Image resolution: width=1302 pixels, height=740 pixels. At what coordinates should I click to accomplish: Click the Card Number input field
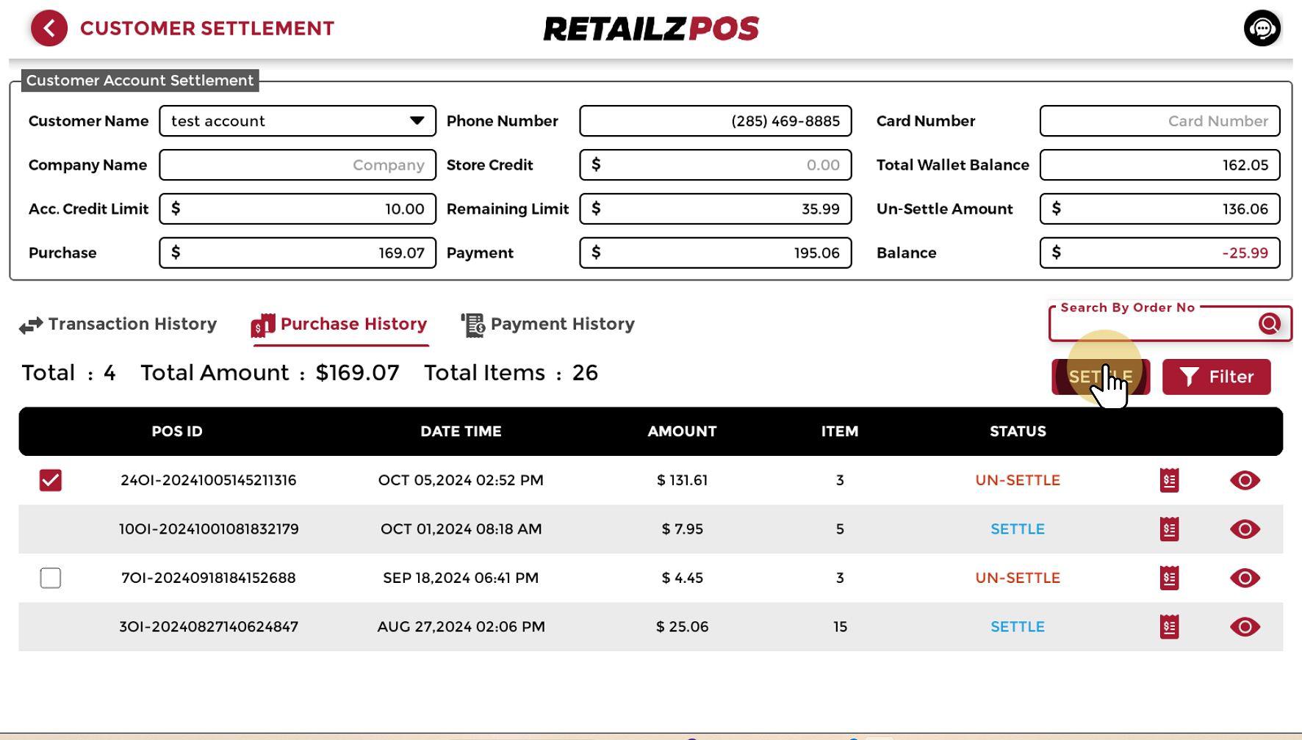1159,121
